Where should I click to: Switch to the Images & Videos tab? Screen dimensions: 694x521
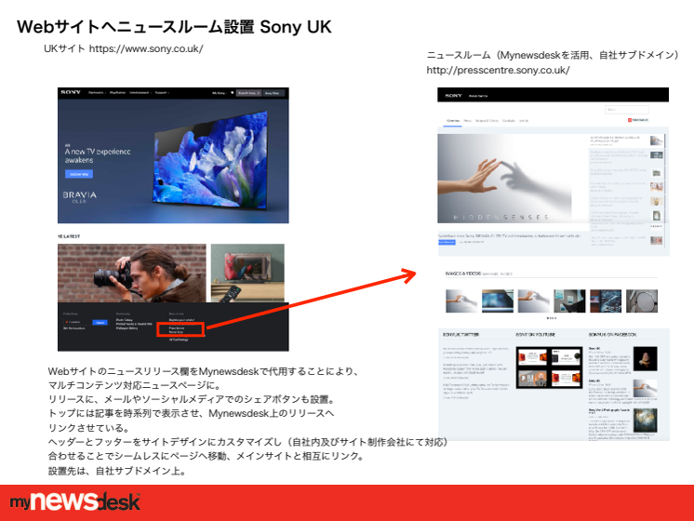pyautogui.click(x=487, y=120)
